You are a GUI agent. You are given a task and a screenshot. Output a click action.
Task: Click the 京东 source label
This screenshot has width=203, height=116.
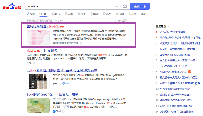tap(55, 83)
